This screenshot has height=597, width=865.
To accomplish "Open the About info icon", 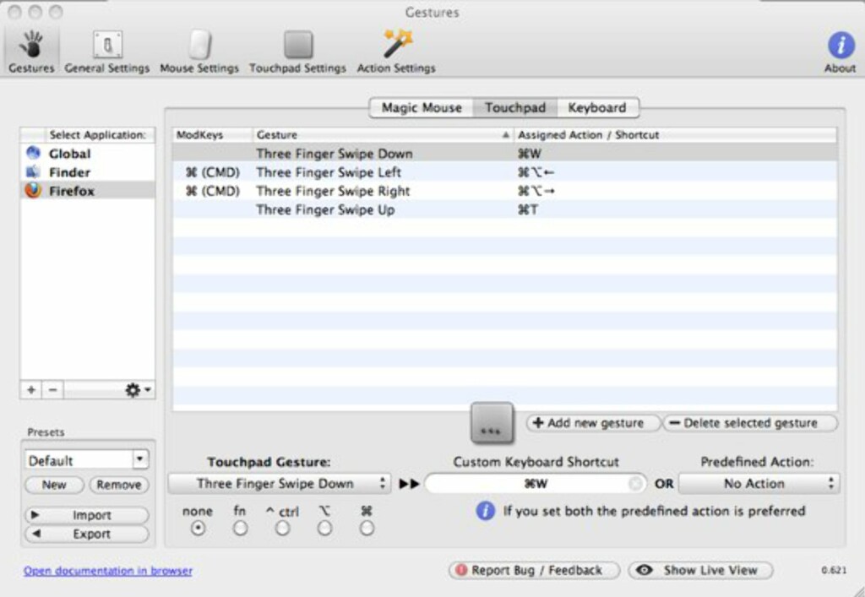I will click(x=841, y=45).
